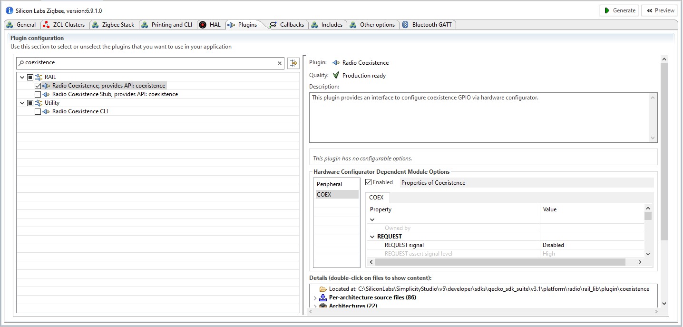Screen dimensions: 683x327
Task: Open the Preview button
Action: point(659,10)
